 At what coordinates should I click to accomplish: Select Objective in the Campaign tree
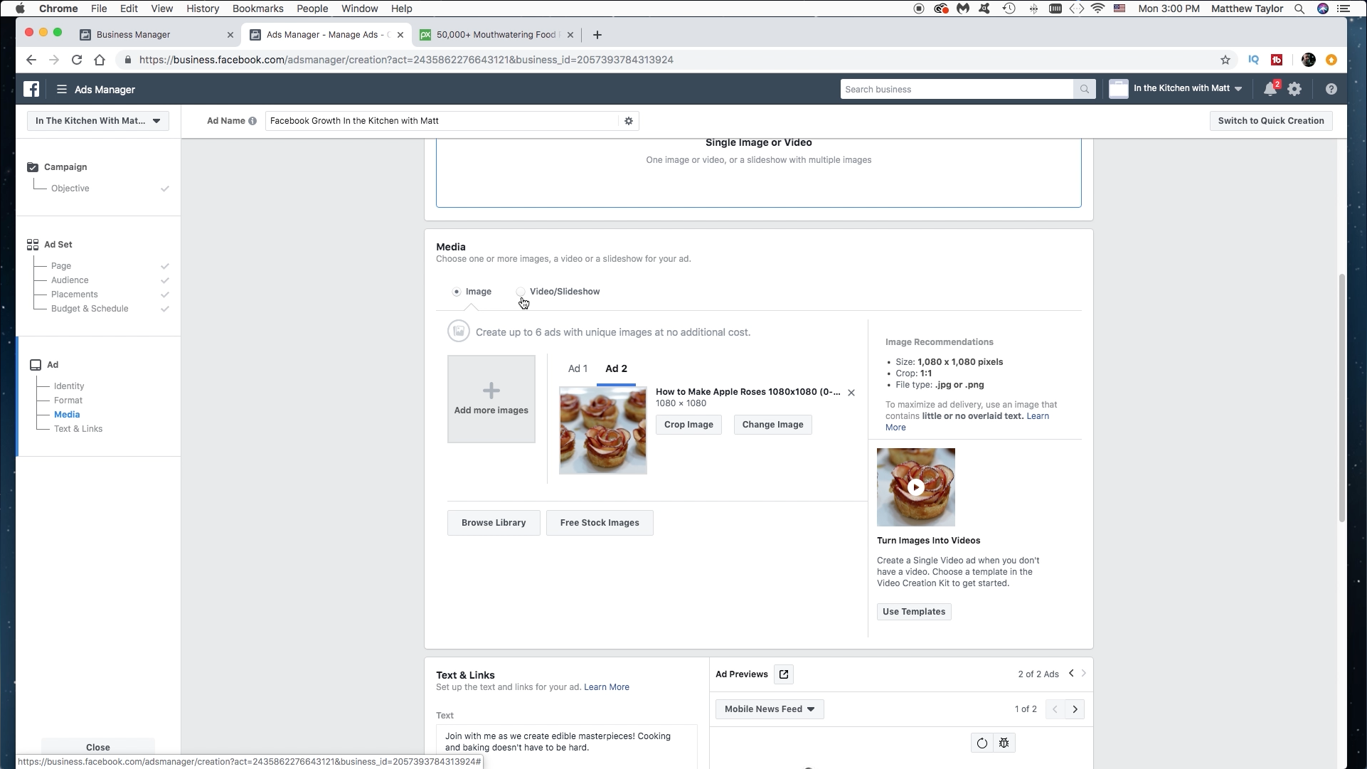point(70,189)
